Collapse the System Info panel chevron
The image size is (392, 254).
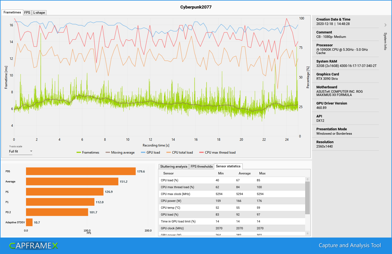(x=385, y=25)
